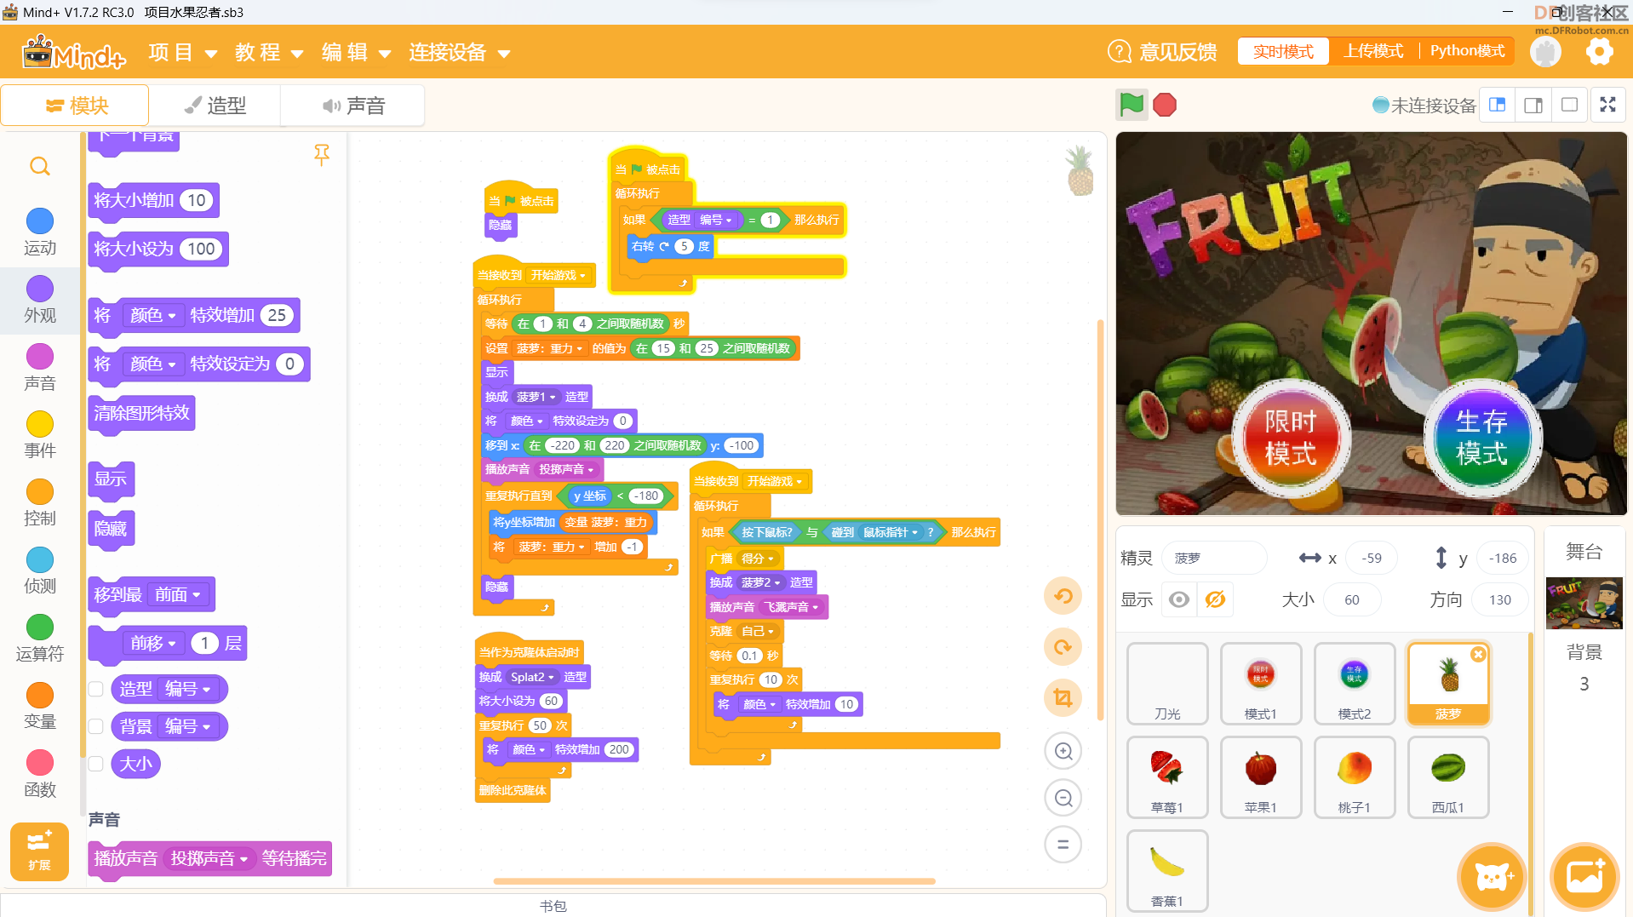Open the settings gear in the top bar
Screen dimensions: 1633x917
click(1599, 52)
